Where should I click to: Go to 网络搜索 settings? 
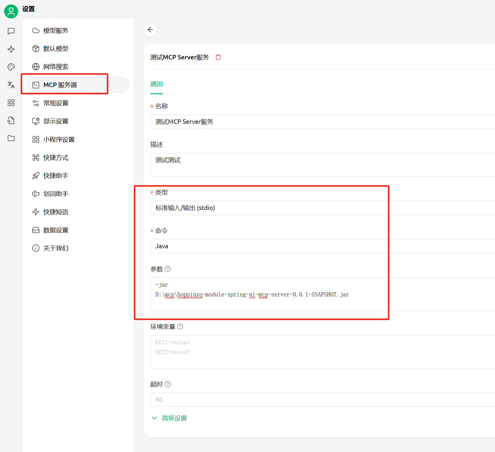pyautogui.click(x=56, y=67)
